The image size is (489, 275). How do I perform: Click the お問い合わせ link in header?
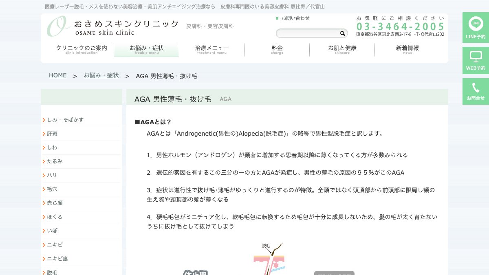point(295,18)
